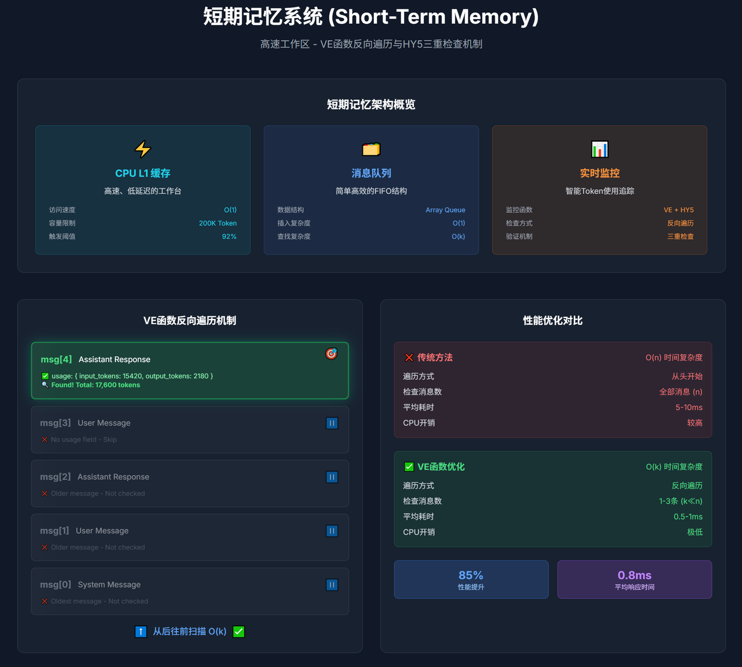Click the green checkbox beside usage input_tokens
This screenshot has height=667, width=742.
coord(45,376)
